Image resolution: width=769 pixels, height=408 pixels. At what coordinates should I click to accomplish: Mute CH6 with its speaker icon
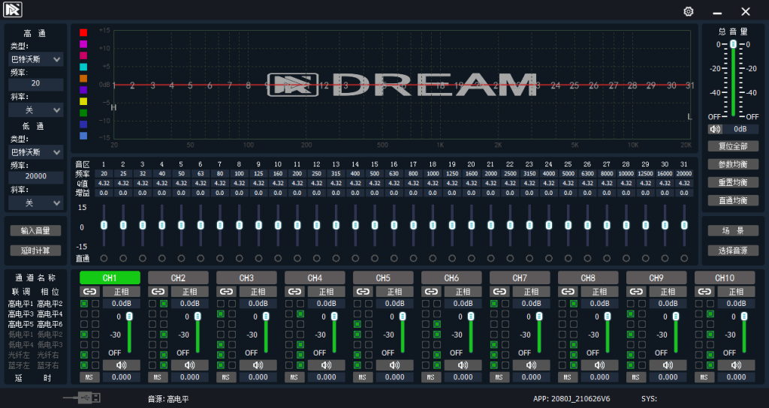pyautogui.click(x=463, y=365)
